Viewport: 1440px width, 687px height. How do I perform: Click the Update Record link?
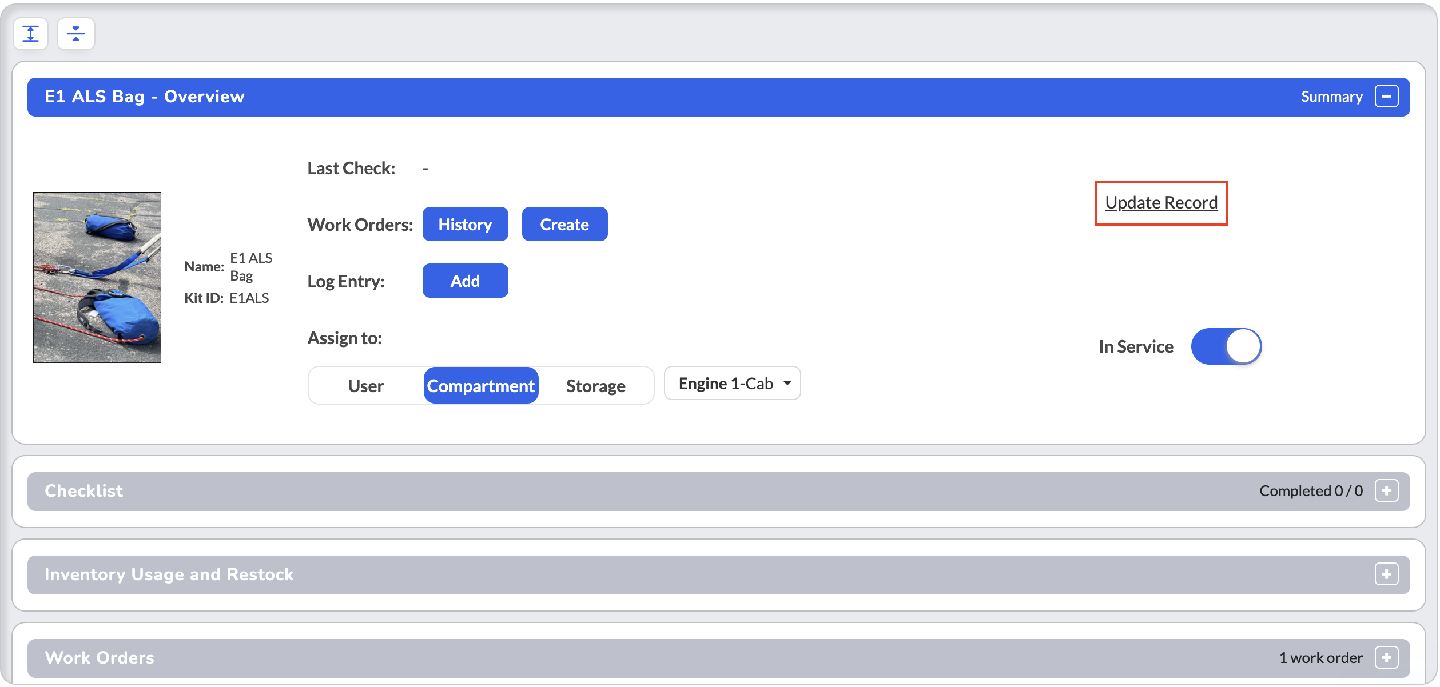pos(1161,203)
